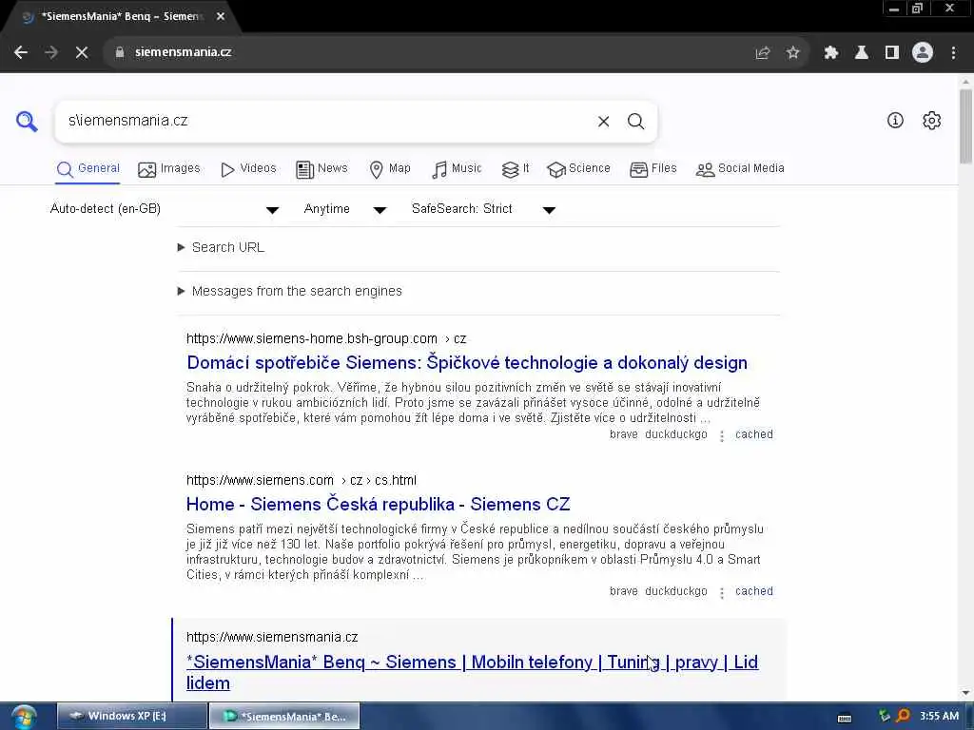The height and width of the screenshot is (730, 974).
Task: Click the browser back arrow
Action: coord(21,52)
